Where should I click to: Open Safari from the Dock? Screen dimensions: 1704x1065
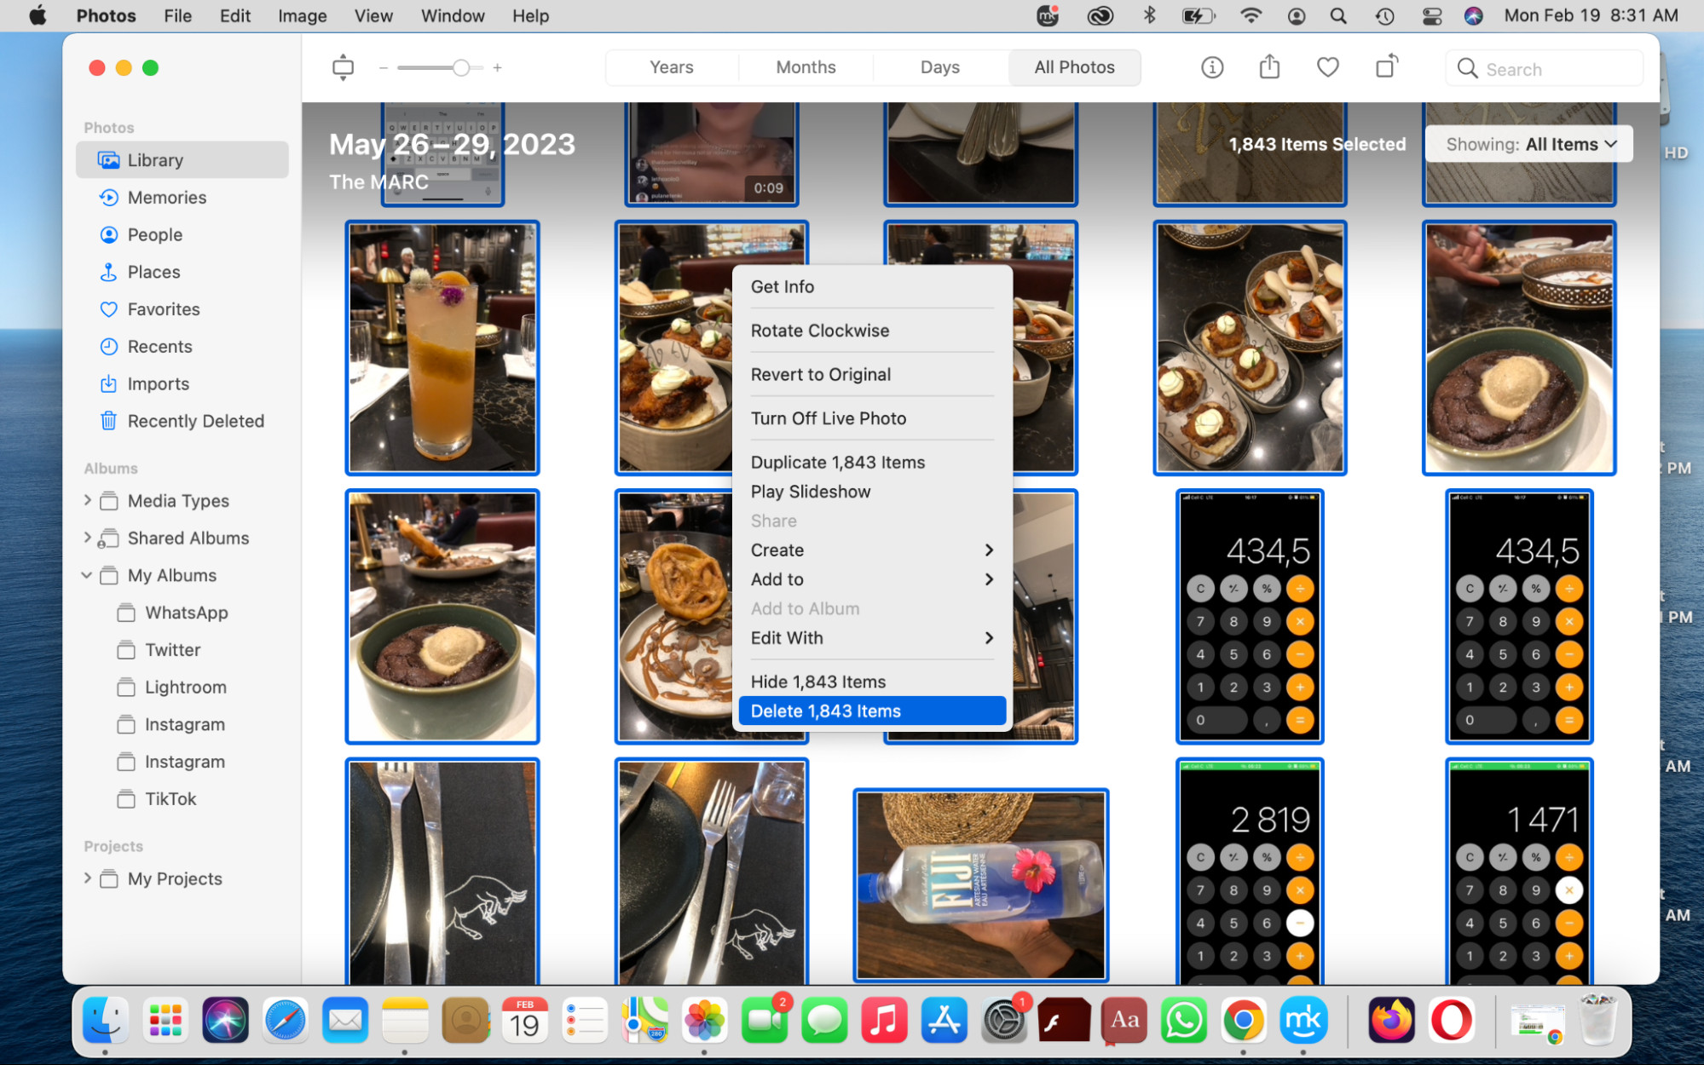point(285,1020)
